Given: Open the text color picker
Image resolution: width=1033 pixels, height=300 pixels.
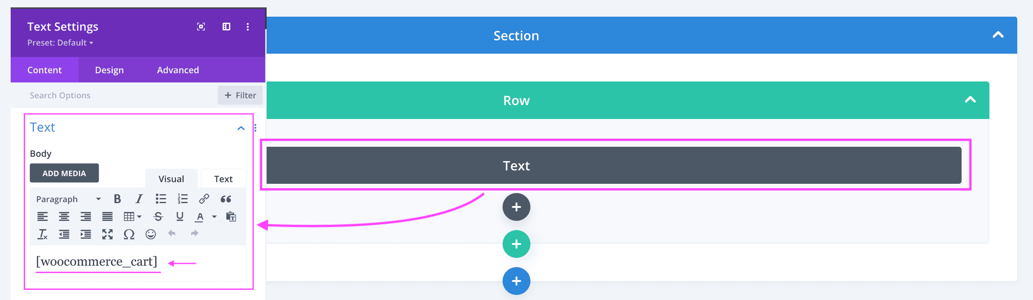Looking at the screenshot, I should click(x=199, y=216).
